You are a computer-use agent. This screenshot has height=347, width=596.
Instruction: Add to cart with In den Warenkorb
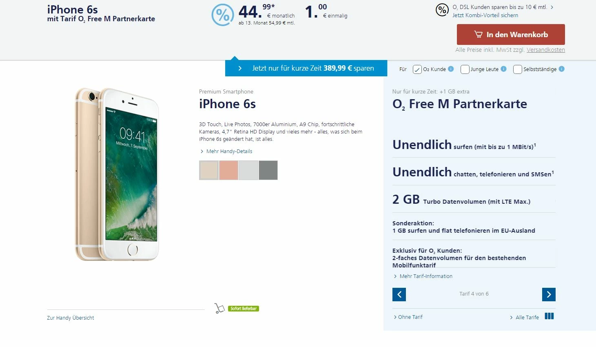[x=511, y=34]
